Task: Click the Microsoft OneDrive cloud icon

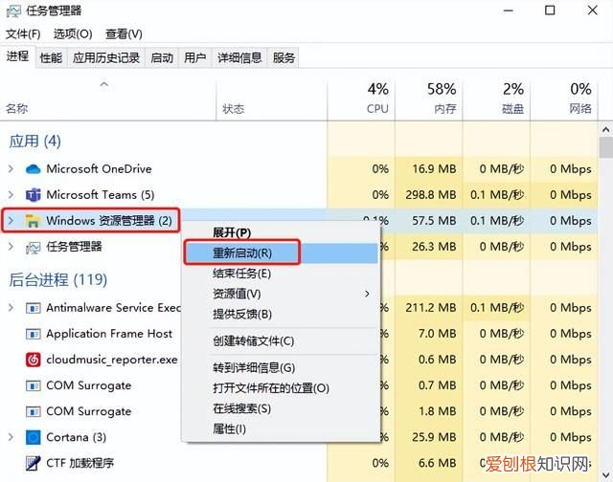Action: click(33, 169)
